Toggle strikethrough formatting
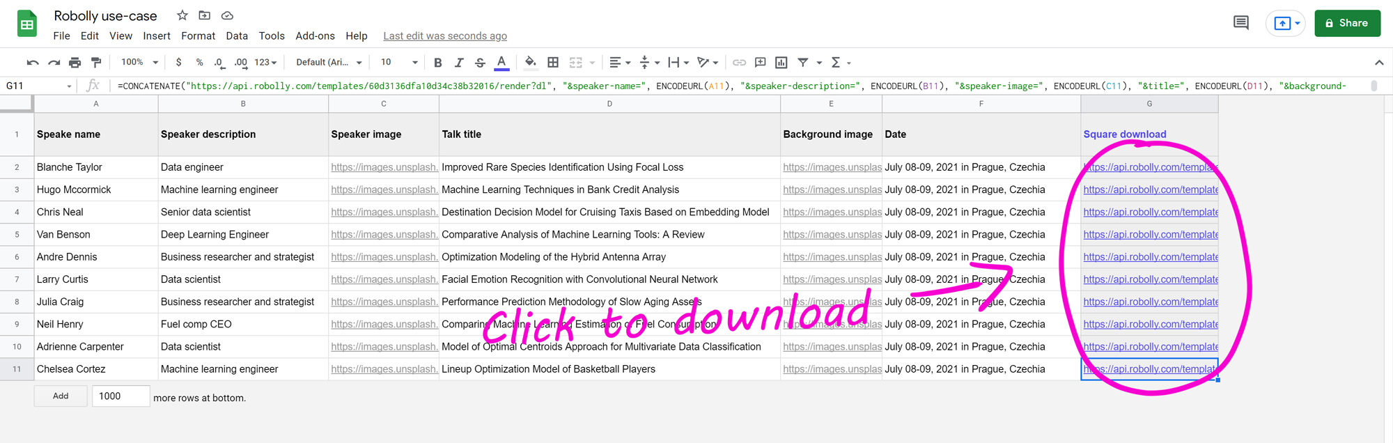The width and height of the screenshot is (1393, 443). [x=480, y=63]
